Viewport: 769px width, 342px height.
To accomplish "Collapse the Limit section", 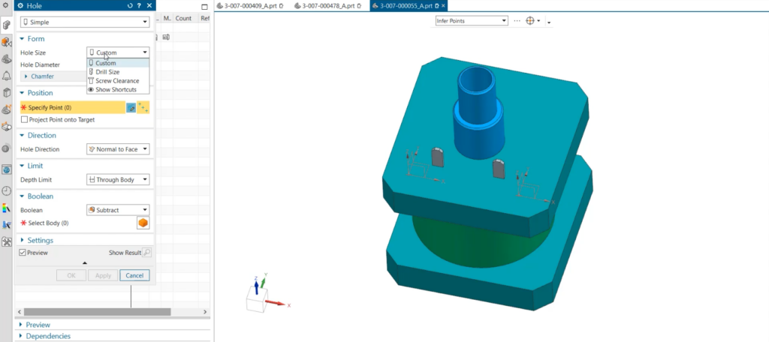I will coord(22,166).
